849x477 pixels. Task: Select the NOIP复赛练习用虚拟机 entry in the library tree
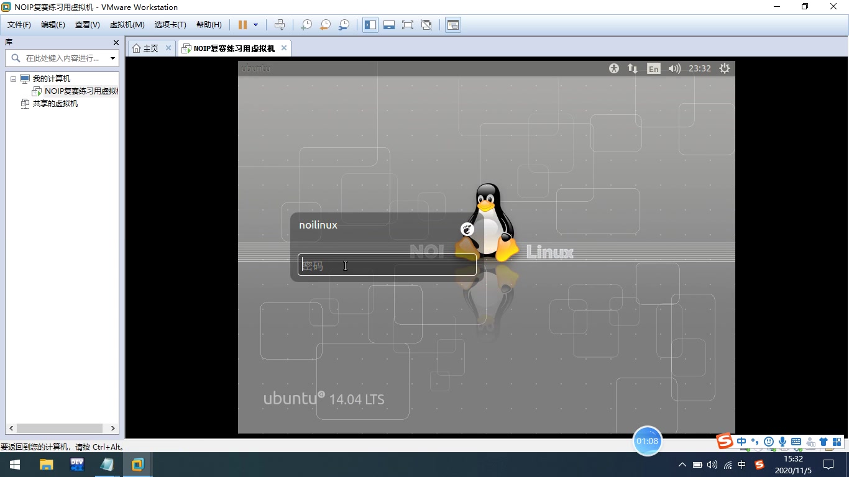click(x=81, y=91)
